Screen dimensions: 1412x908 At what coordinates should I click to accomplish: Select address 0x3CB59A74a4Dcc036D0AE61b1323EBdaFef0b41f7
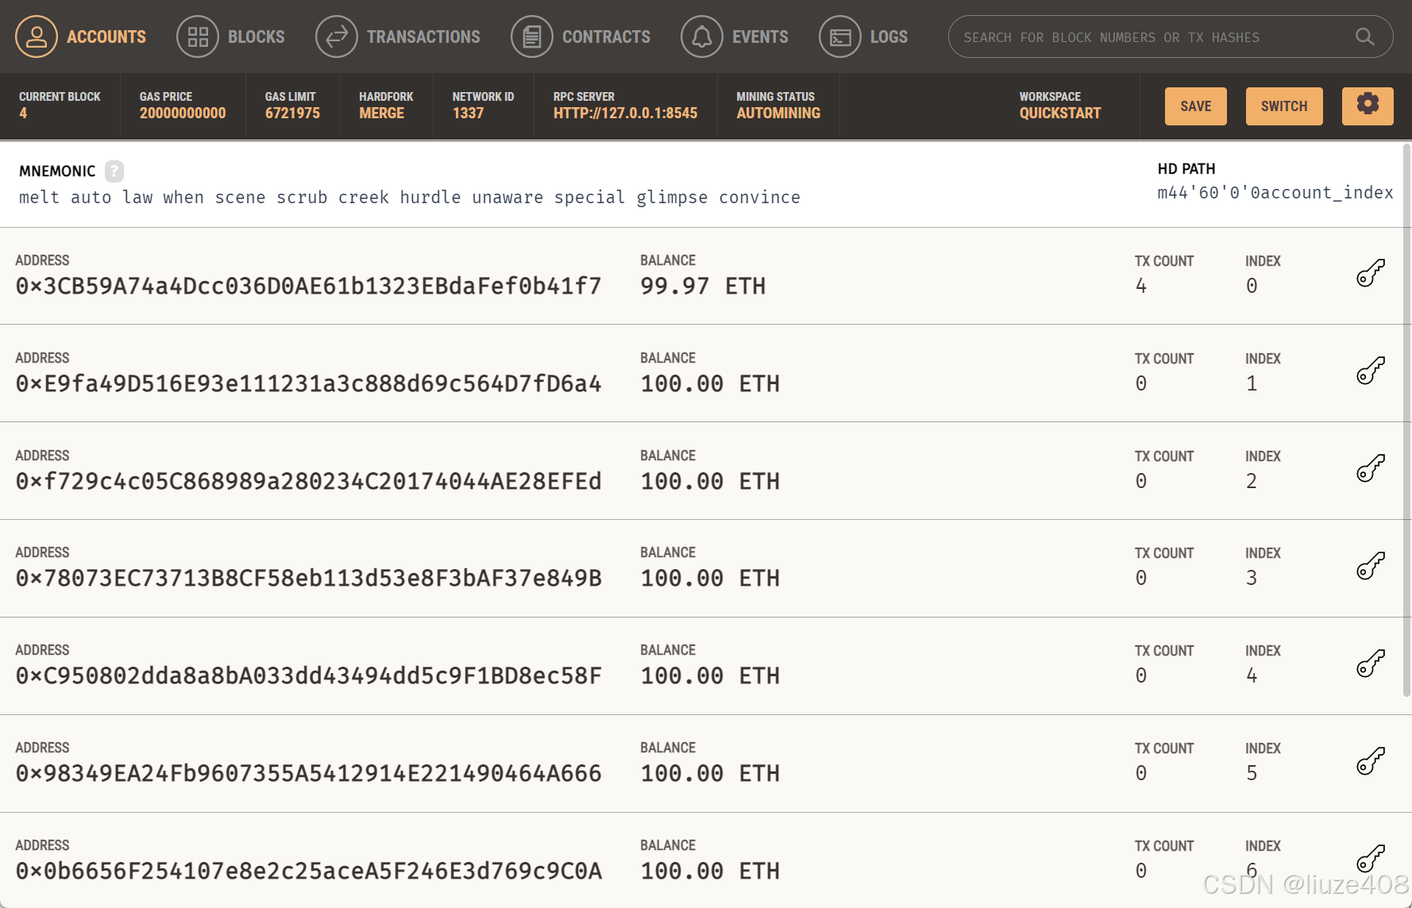point(309,287)
